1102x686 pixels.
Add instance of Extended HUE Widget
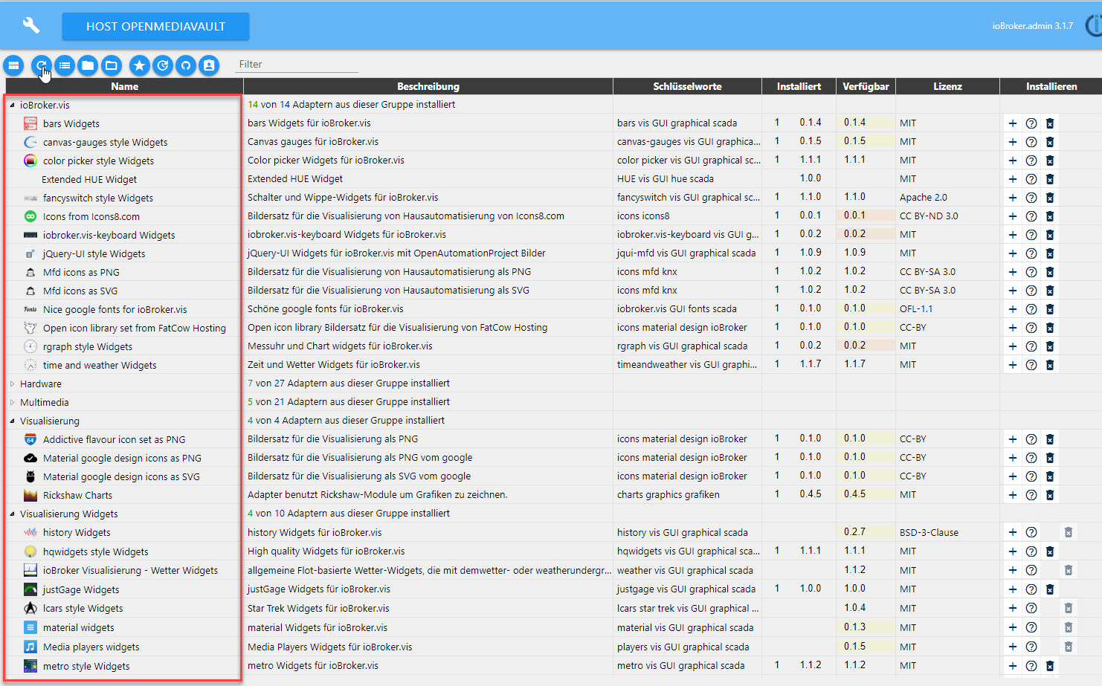[x=1012, y=179]
